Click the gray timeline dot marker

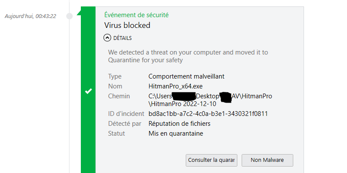pos(69,16)
